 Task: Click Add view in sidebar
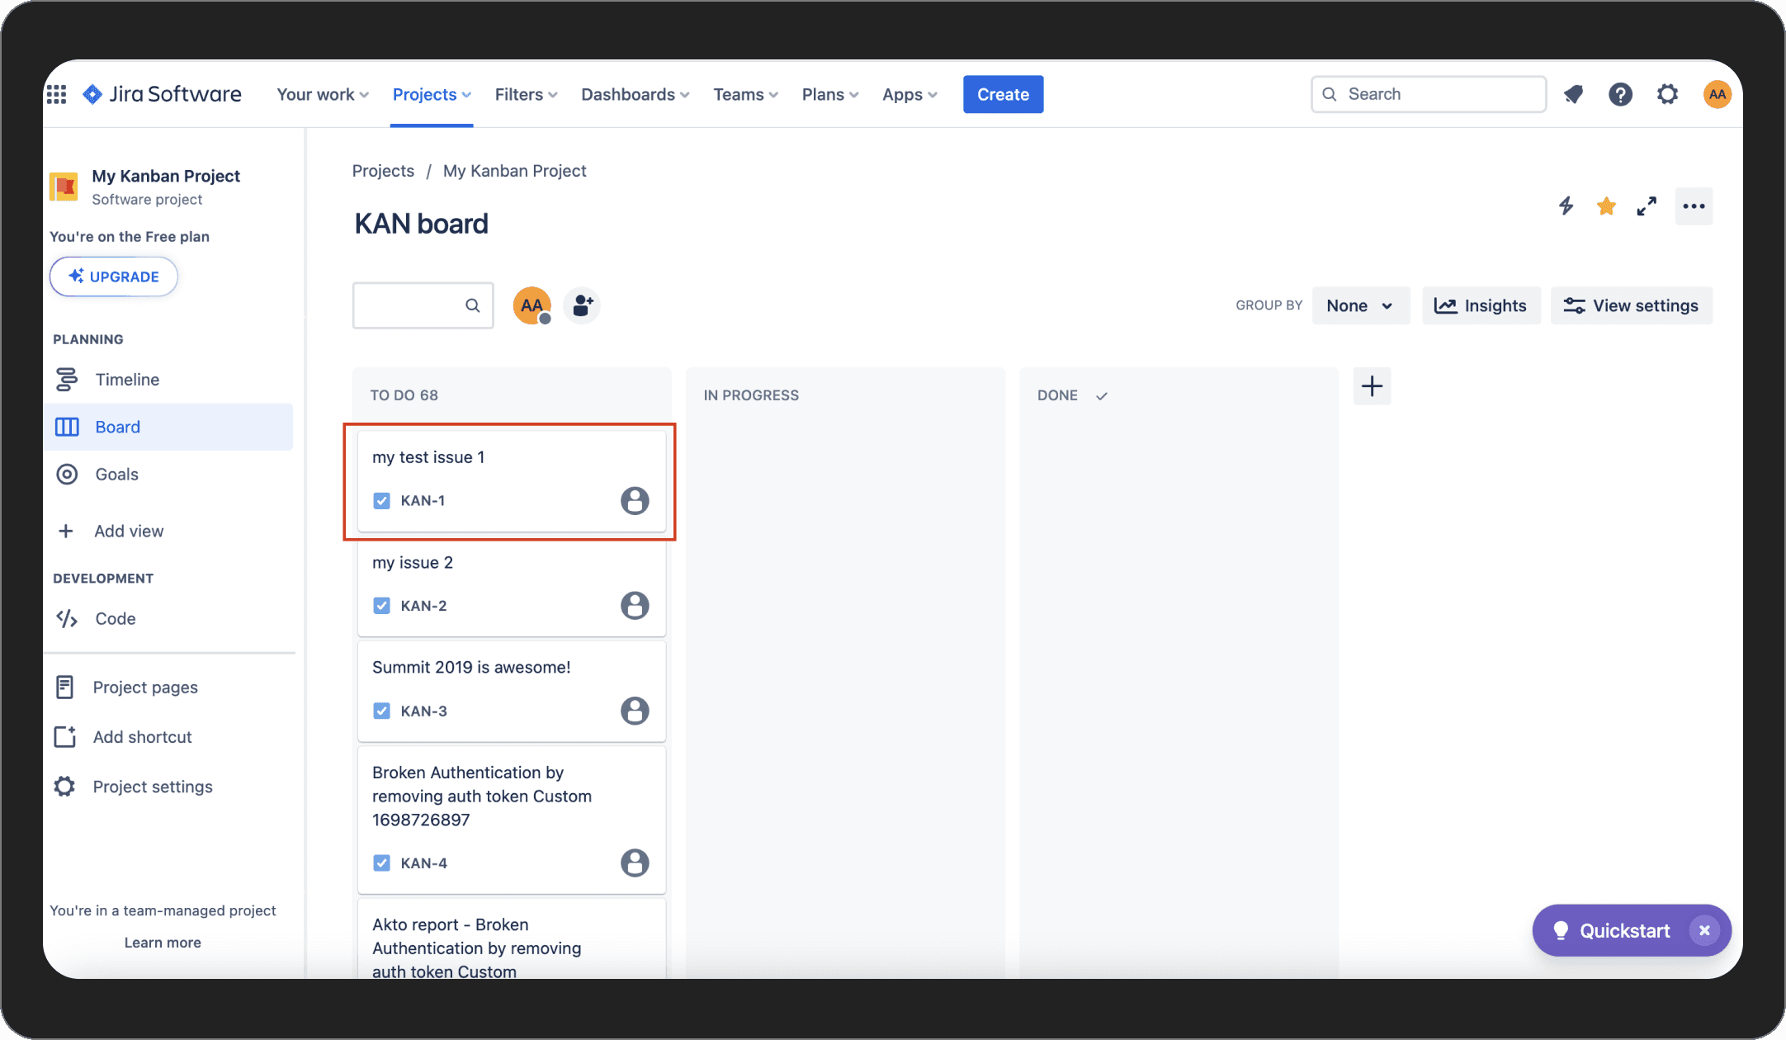click(168, 531)
